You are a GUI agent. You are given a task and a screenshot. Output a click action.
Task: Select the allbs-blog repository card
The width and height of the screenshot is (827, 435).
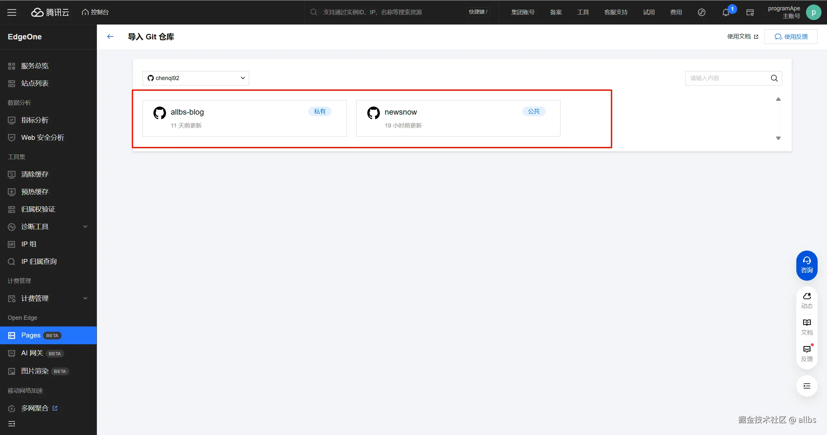pos(244,118)
